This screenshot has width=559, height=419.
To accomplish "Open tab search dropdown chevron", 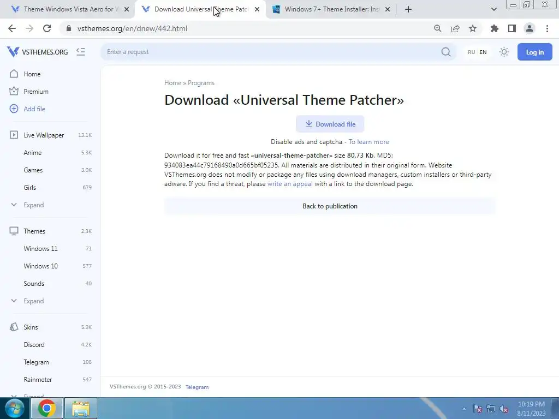I will [493, 9].
